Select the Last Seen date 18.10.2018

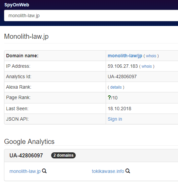point(119,109)
